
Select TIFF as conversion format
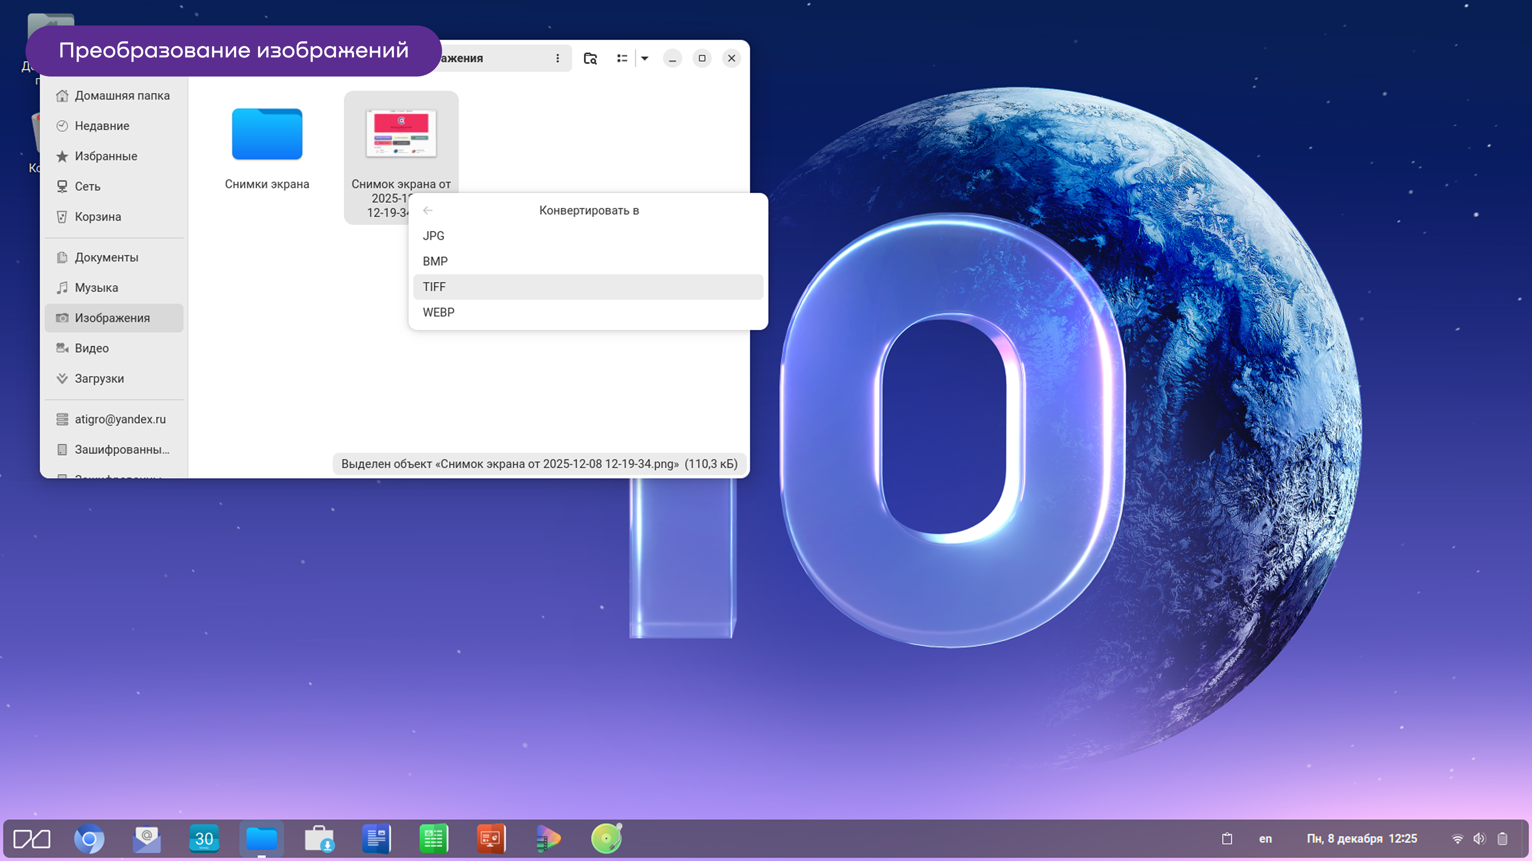pos(434,287)
